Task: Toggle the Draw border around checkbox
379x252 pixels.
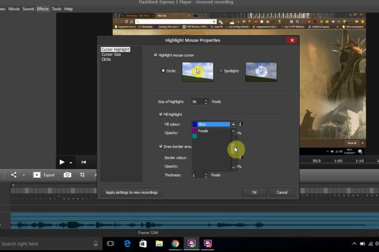Action: 161,146
